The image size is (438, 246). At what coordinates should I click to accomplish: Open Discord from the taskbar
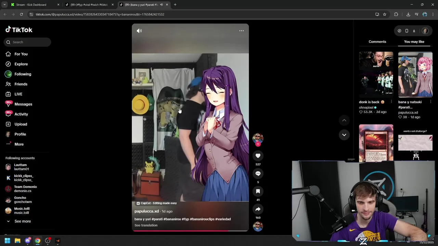pos(28,241)
